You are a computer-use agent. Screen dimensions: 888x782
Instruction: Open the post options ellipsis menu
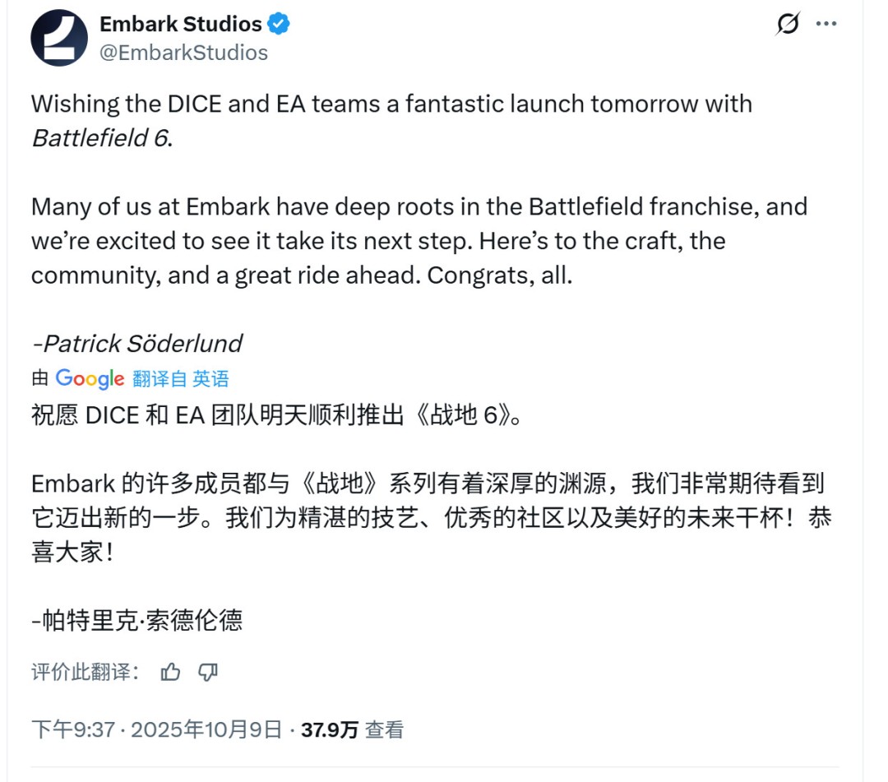click(x=827, y=25)
